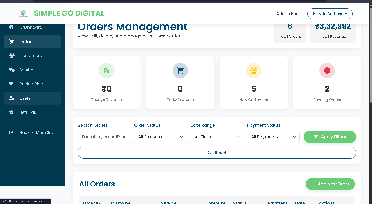Image resolution: width=372 pixels, height=204 pixels.
Task: Open the Payment Status All Payments dropdown
Action: (x=273, y=137)
